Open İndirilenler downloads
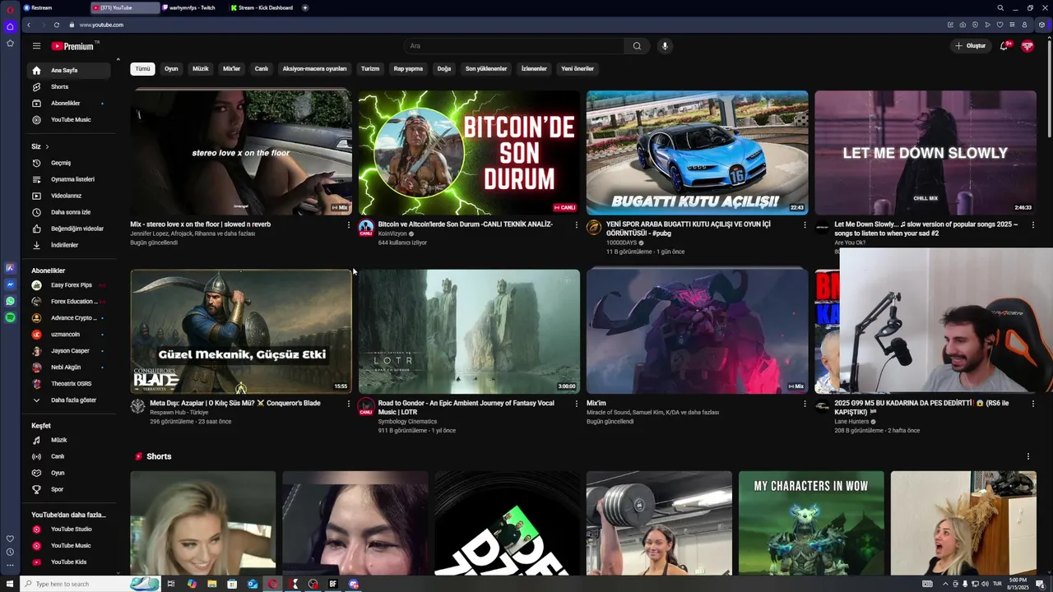The width and height of the screenshot is (1053, 592). (69, 245)
